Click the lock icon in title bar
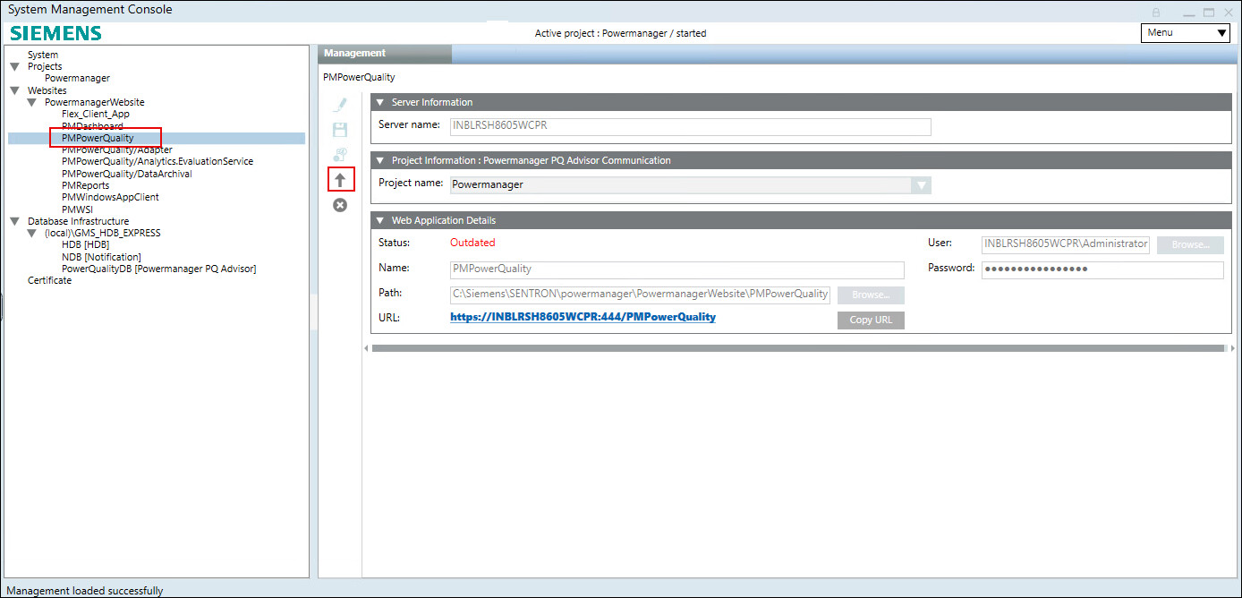The height and width of the screenshot is (598, 1242). coord(1155,13)
